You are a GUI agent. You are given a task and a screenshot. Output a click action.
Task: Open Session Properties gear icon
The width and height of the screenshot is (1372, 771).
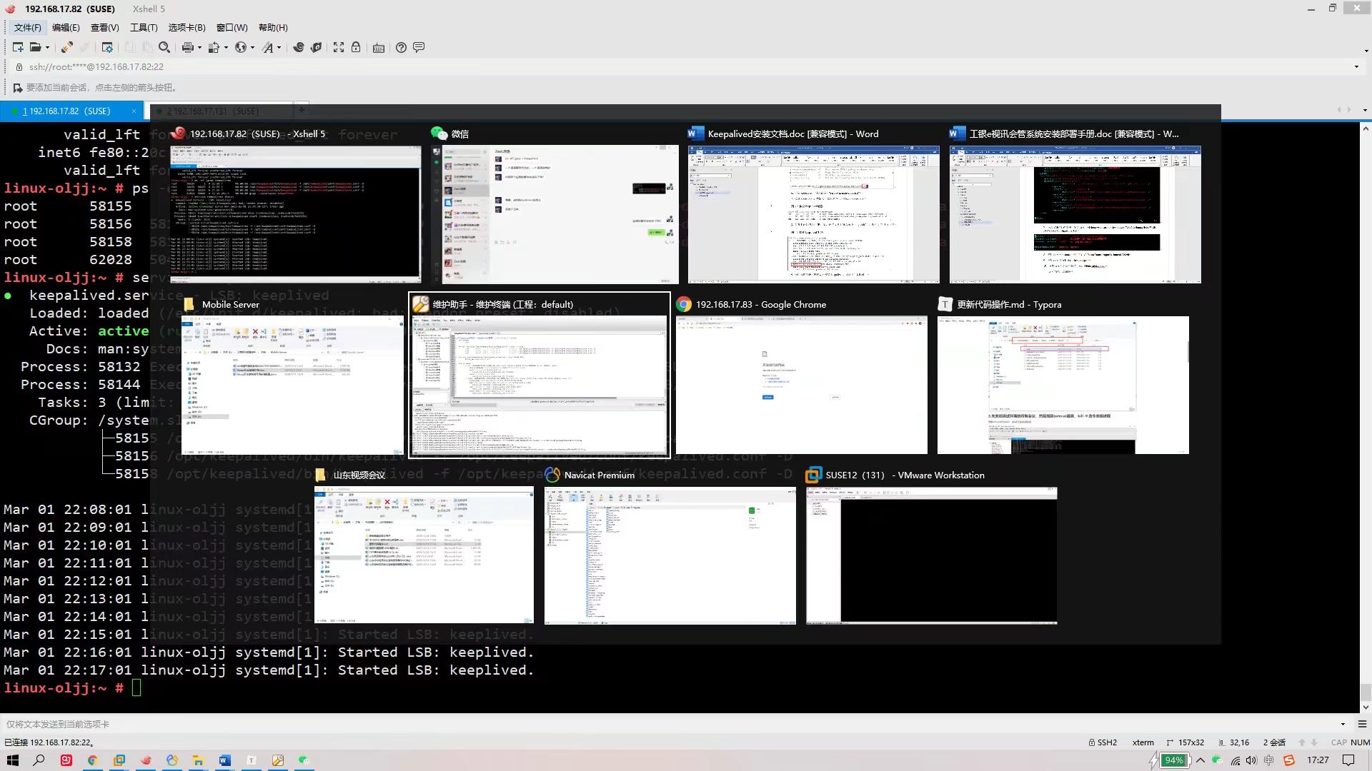coord(107,47)
